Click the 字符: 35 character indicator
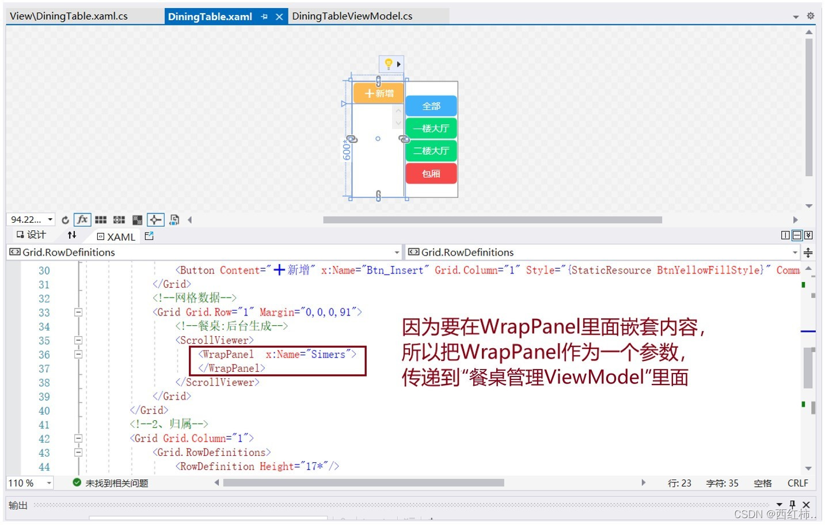Viewport: 825px width, 525px height. click(x=722, y=483)
